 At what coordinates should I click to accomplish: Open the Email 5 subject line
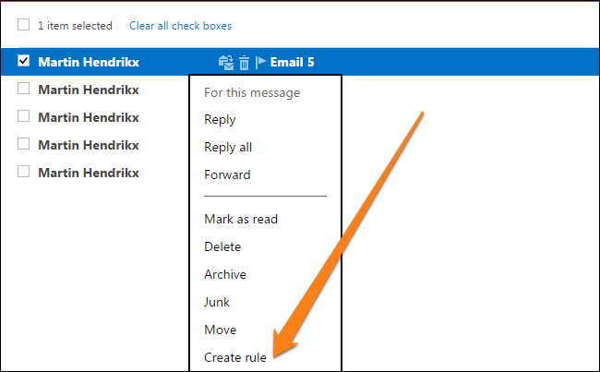(292, 62)
